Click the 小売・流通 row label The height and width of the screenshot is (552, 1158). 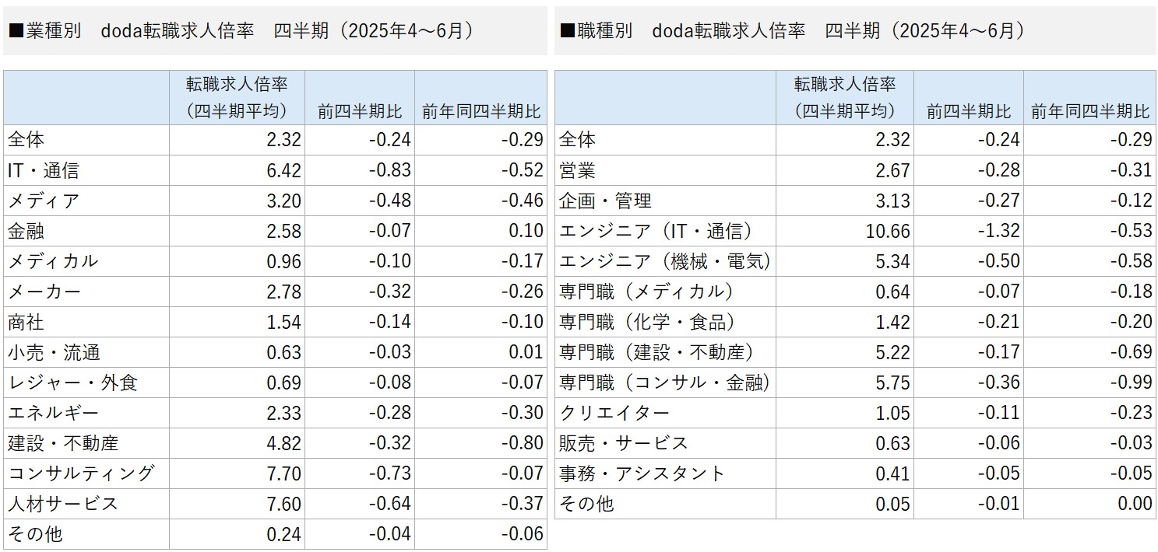click(x=54, y=352)
